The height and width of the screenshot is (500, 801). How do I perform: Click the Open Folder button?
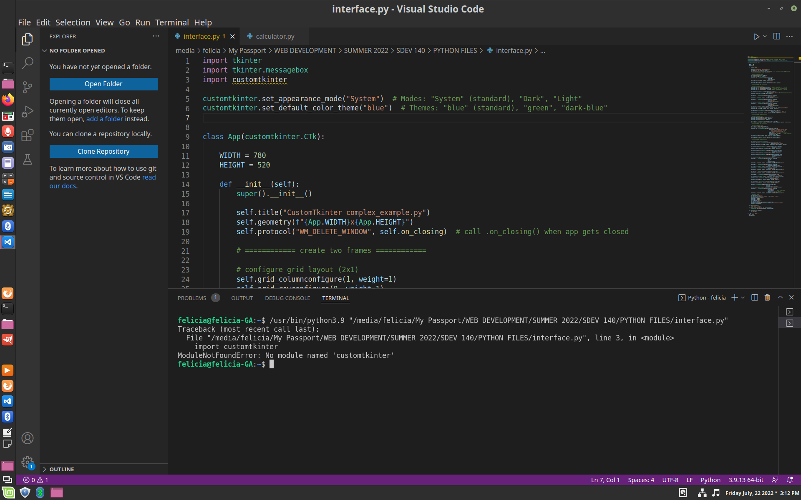tap(103, 84)
